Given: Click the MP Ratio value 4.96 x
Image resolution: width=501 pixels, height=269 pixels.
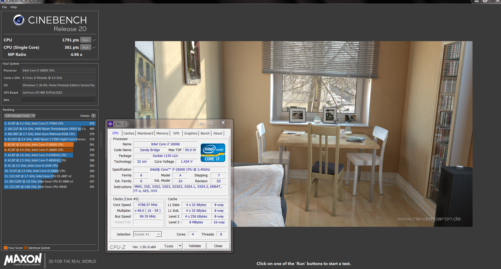Looking at the screenshot, I should [x=76, y=54].
